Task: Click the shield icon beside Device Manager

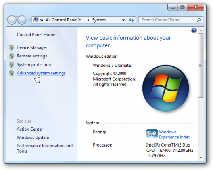Action: click(12, 48)
